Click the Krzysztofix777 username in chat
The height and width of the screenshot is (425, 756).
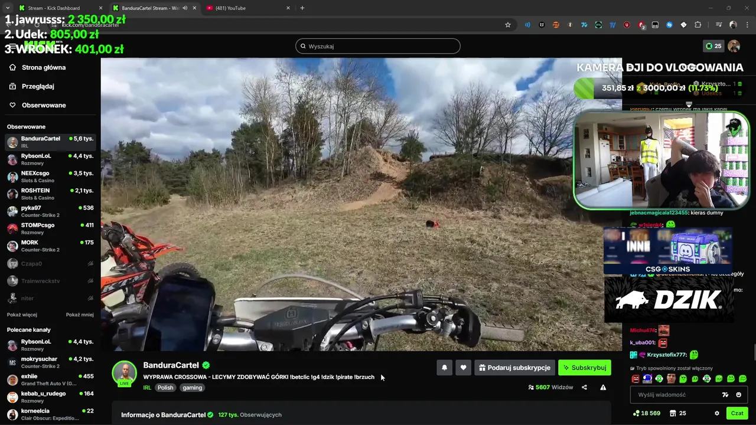tap(667, 355)
